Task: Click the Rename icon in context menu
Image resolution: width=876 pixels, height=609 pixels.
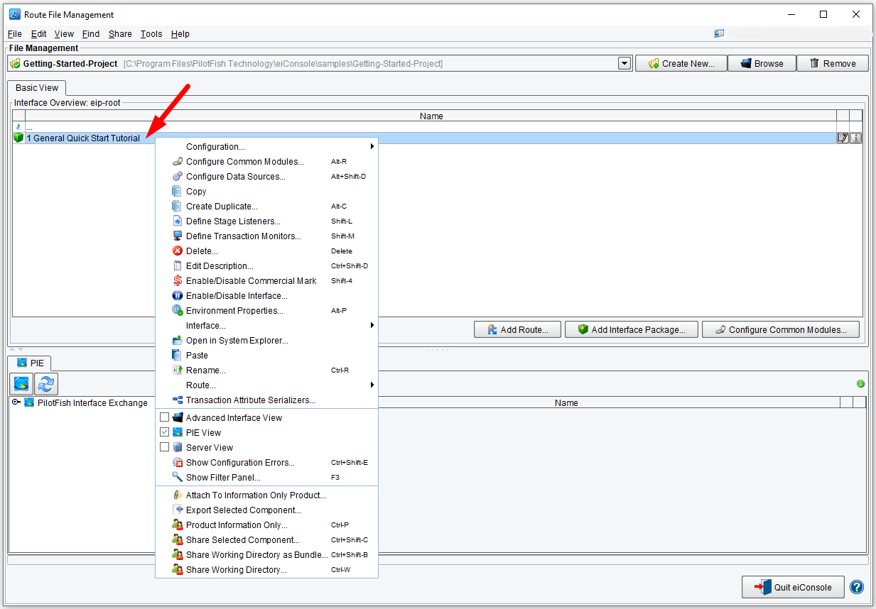Action: tap(178, 371)
